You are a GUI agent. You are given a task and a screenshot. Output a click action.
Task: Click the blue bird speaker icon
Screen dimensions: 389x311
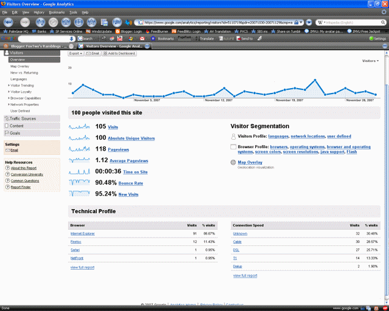click(x=128, y=22)
